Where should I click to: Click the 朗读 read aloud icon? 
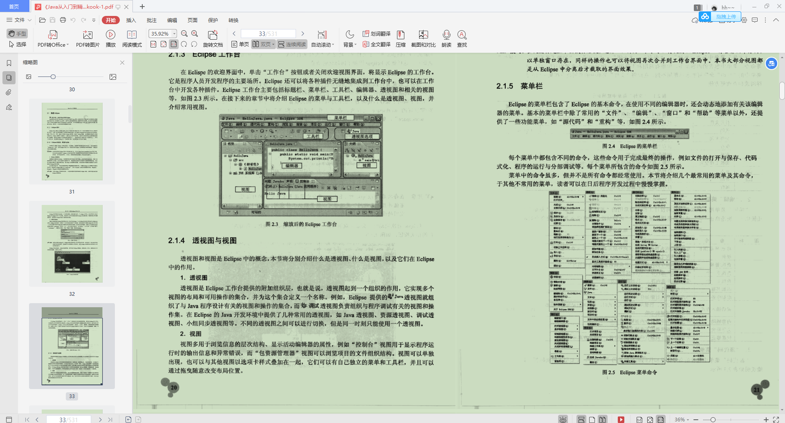tap(446, 35)
